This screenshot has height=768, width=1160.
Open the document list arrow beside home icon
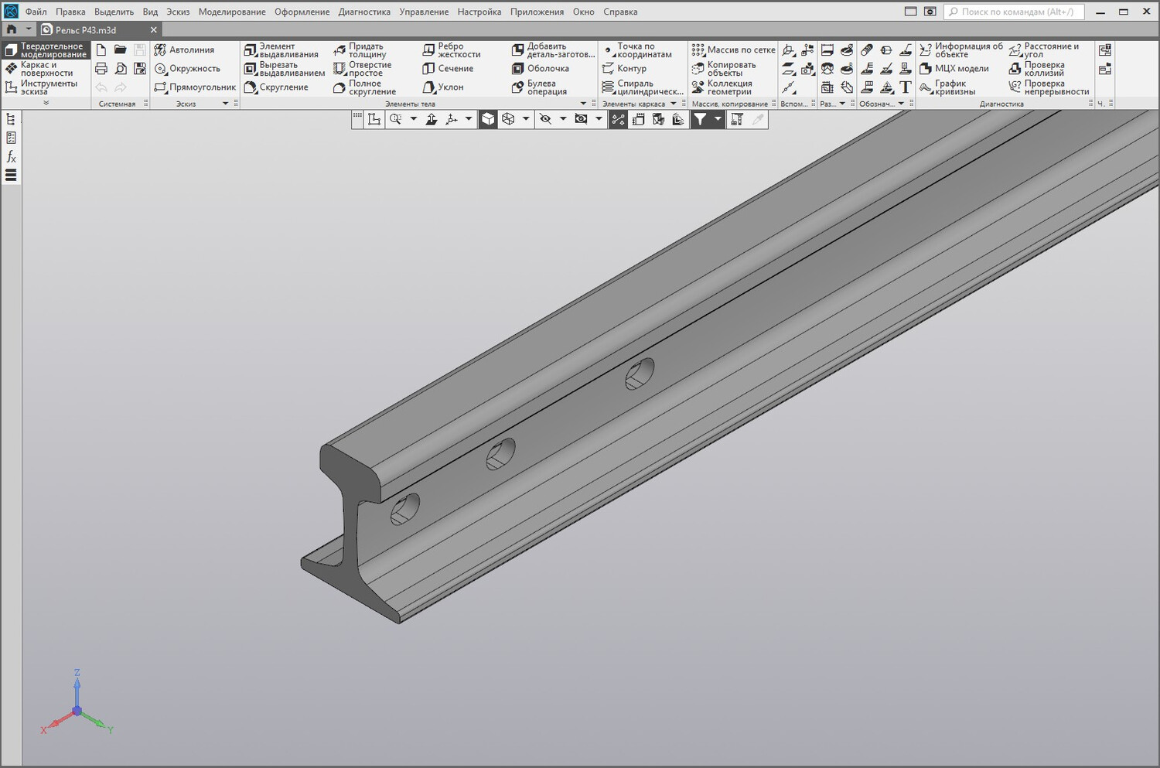[x=28, y=29]
